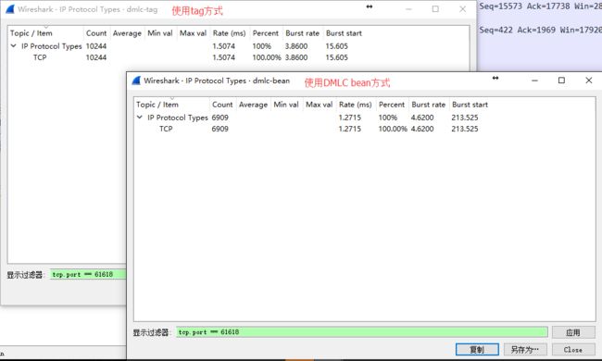Viewport: 602px width, 361px height.
Task: Click TCP burst rate value 4.6200
Action: coord(422,129)
